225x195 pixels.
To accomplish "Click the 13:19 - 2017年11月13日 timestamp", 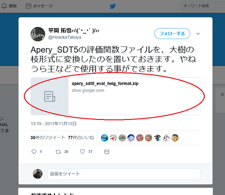I will tap(54, 124).
